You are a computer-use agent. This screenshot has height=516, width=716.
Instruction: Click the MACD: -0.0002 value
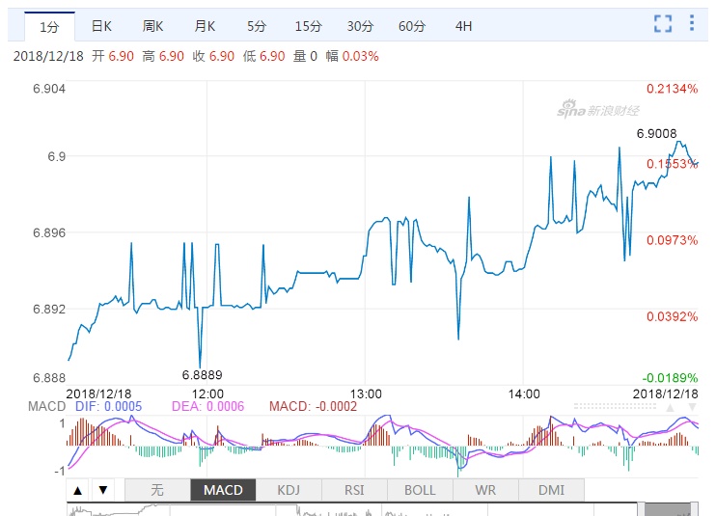pyautogui.click(x=313, y=406)
